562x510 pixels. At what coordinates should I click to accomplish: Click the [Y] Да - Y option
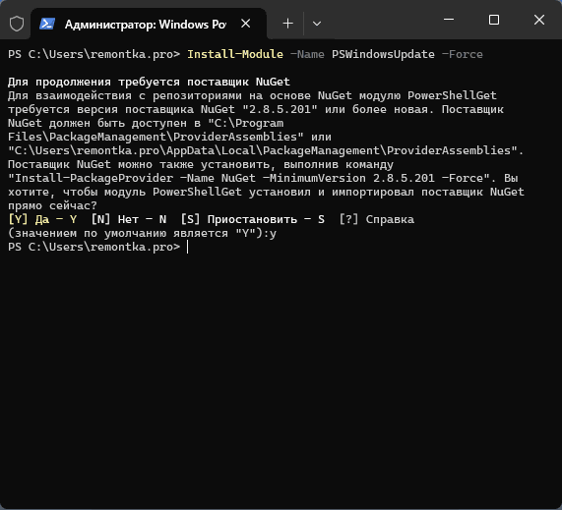click(x=42, y=219)
